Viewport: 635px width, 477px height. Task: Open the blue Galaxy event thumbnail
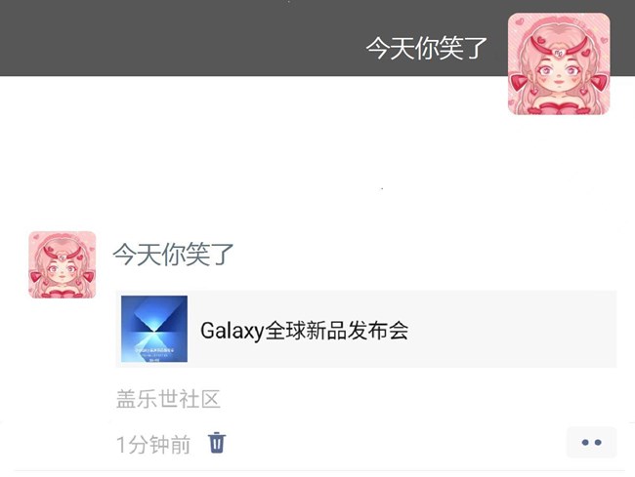click(x=154, y=329)
